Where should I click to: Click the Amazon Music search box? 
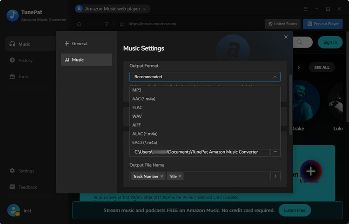303,42
